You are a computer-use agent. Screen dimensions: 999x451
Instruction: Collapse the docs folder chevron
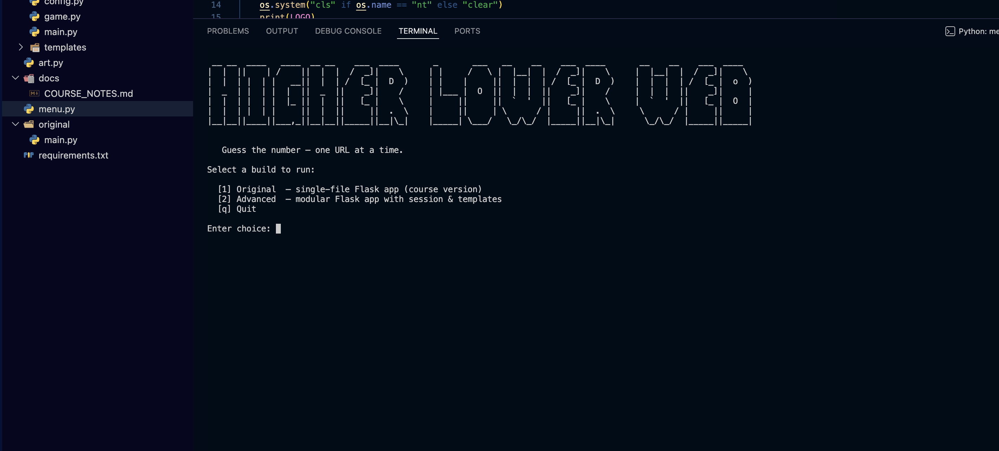point(15,78)
